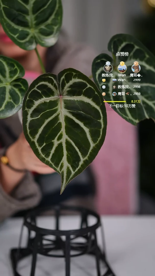Open Wan's large gold-ringed podium avatar
The image size is (155, 276).
tap(122, 68)
